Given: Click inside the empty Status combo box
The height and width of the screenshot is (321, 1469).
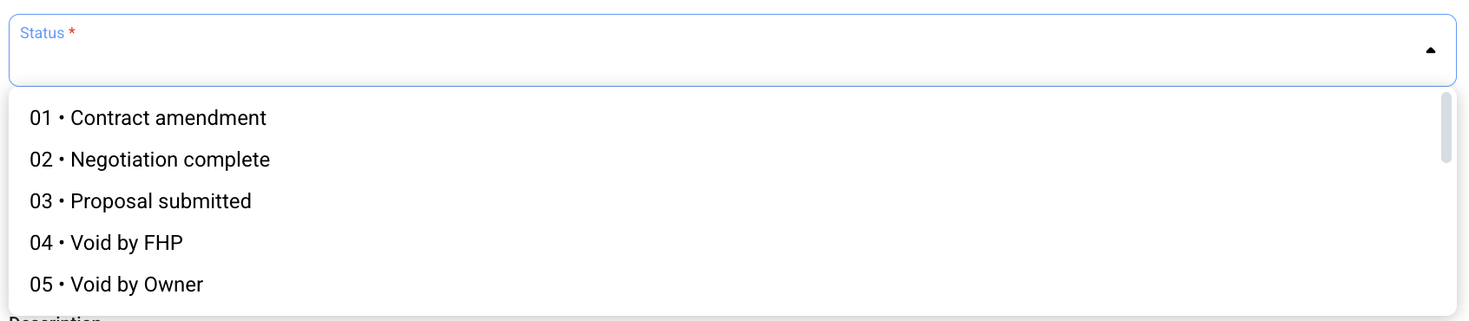Looking at the screenshot, I should coord(732,50).
